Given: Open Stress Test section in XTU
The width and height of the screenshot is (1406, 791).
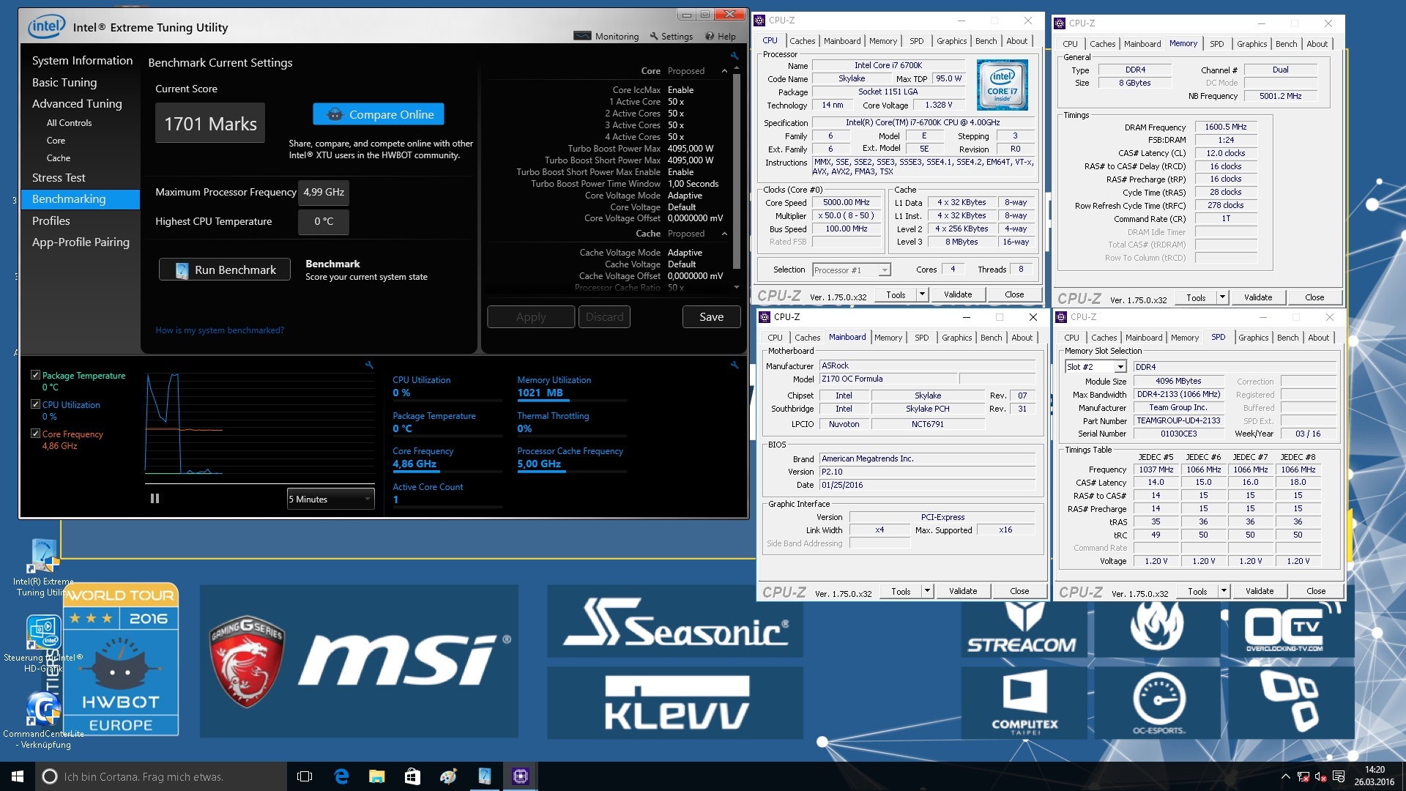Looking at the screenshot, I should (x=59, y=178).
